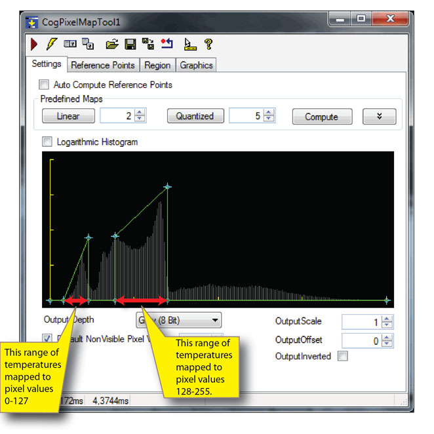Select the highest peak reference point marker
434x434 pixels.
(x=167, y=187)
